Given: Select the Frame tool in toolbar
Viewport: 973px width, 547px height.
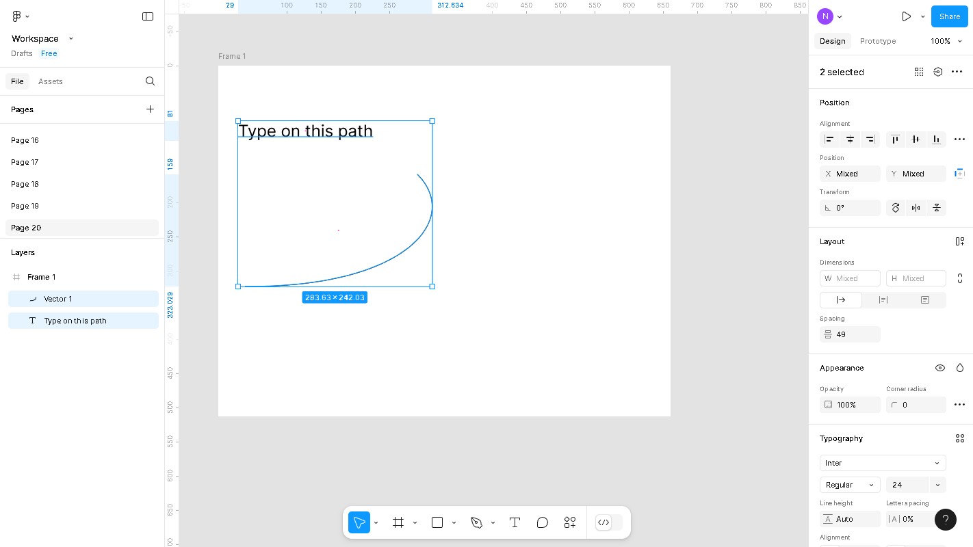Looking at the screenshot, I should [x=398, y=522].
